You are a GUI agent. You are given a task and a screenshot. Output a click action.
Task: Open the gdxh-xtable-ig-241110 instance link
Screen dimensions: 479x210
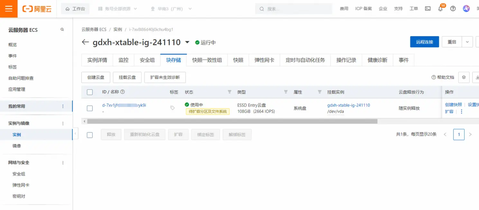(348, 105)
